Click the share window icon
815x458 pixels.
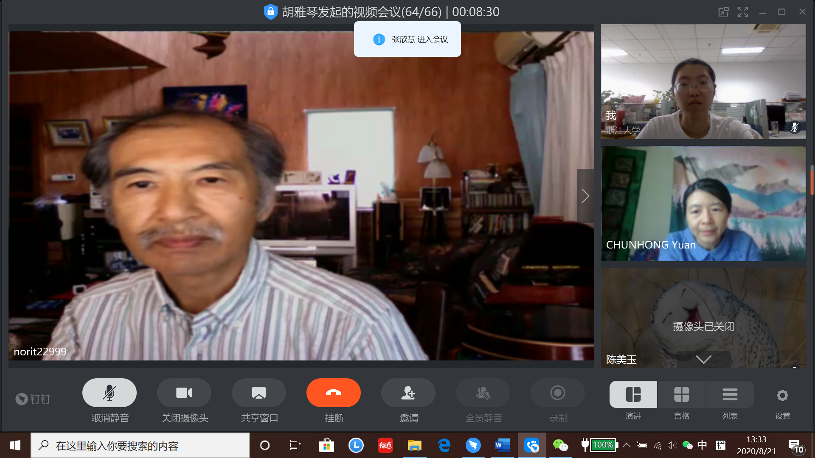pyautogui.click(x=259, y=393)
